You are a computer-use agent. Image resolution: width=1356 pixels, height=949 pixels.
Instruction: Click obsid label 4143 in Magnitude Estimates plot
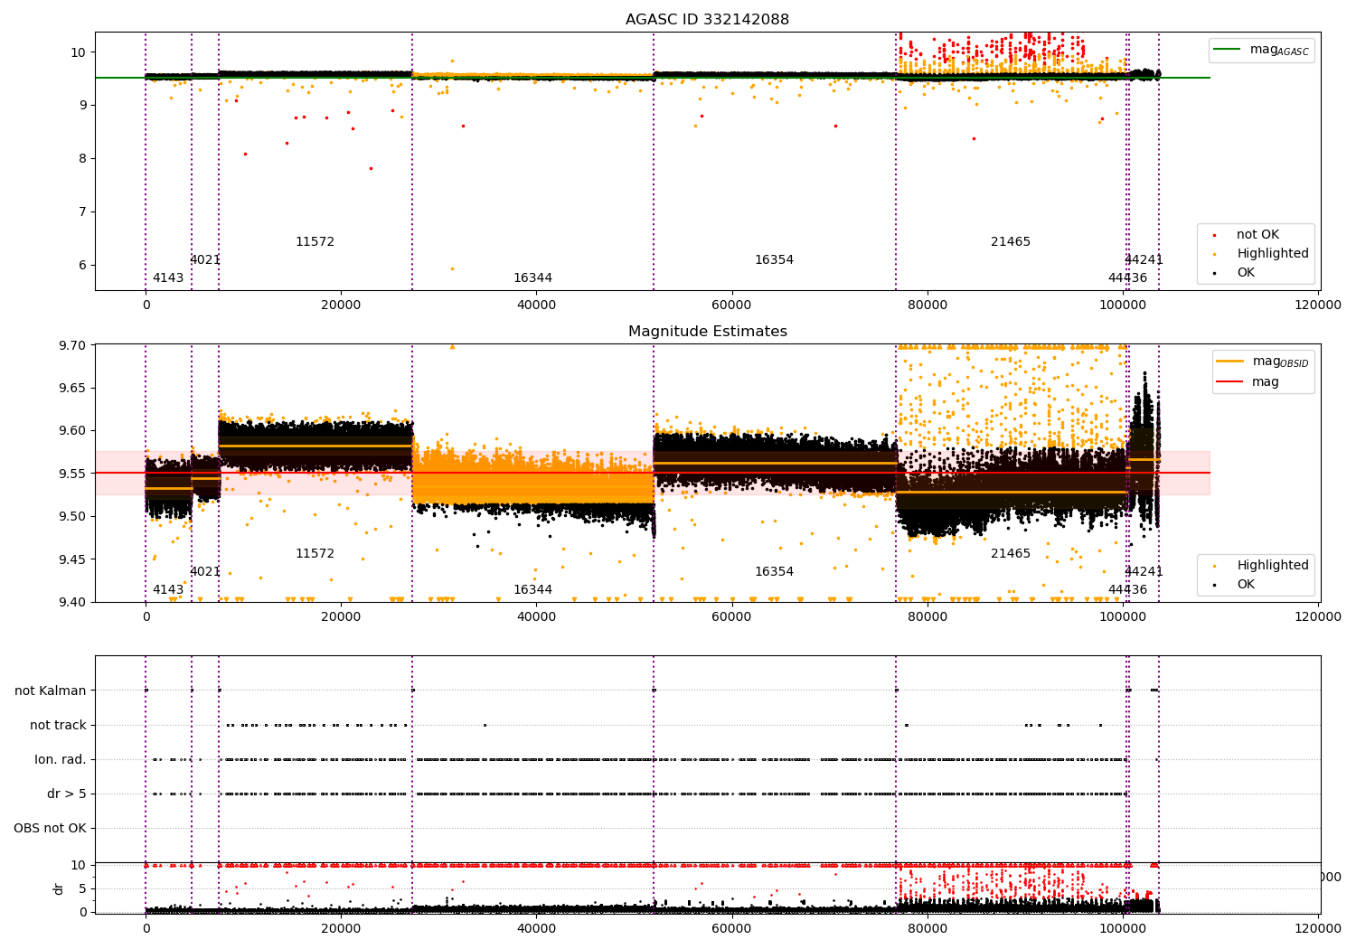coord(168,590)
